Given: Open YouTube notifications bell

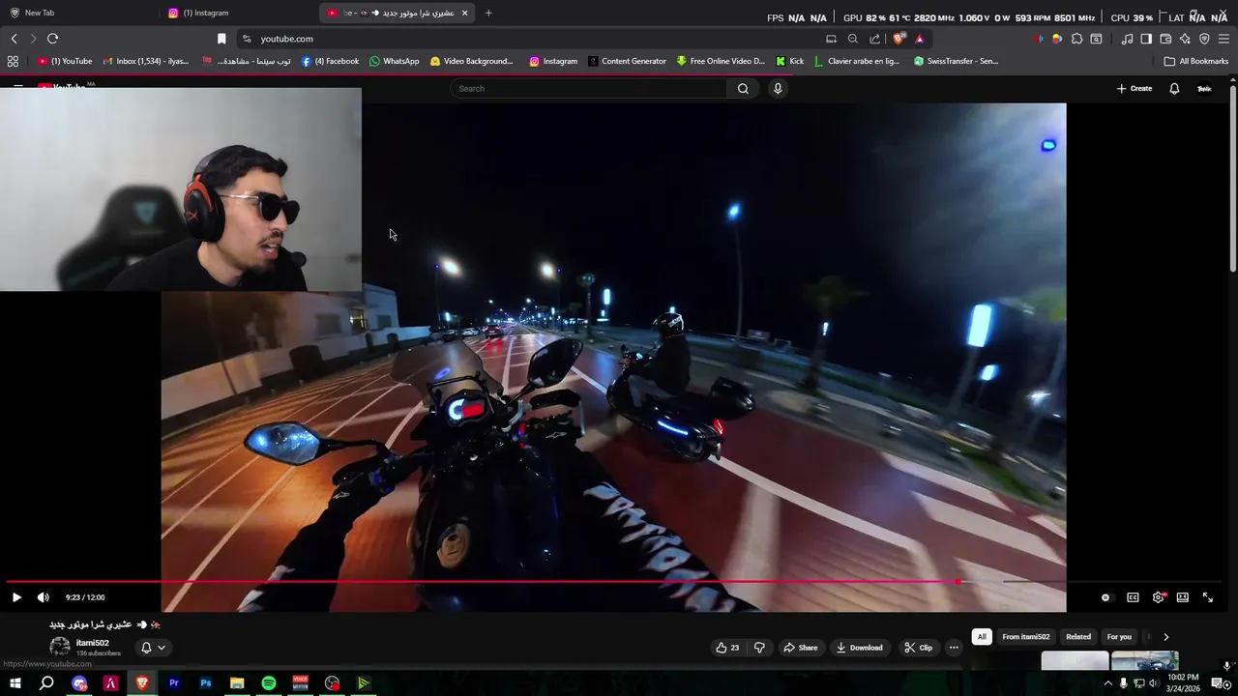Looking at the screenshot, I should coord(1174,89).
